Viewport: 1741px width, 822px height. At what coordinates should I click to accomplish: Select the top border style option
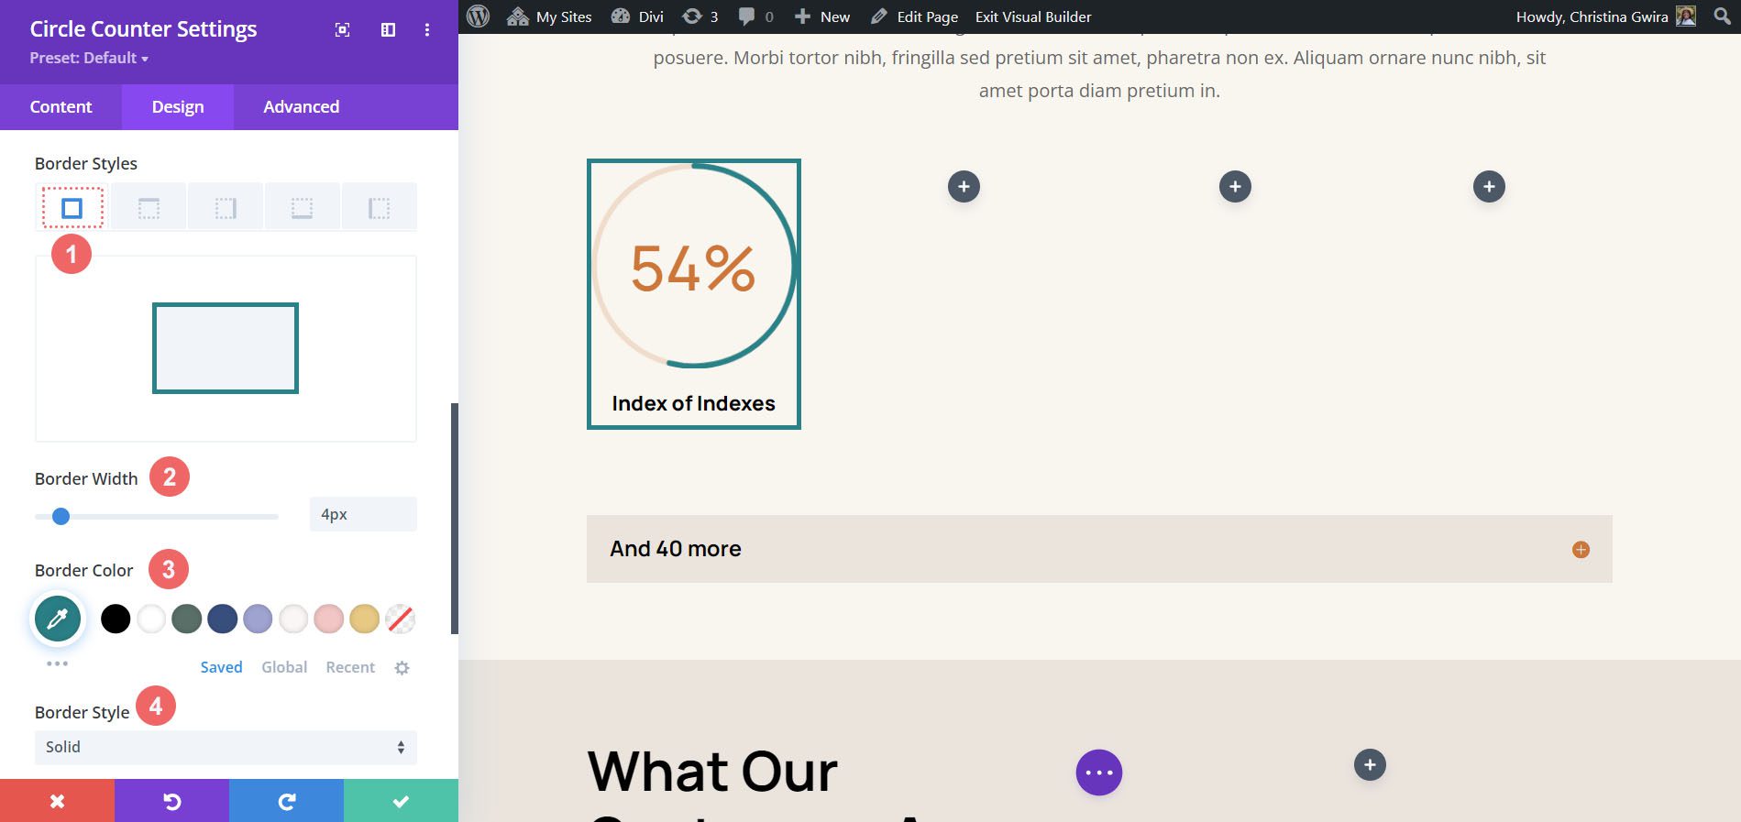(x=149, y=209)
